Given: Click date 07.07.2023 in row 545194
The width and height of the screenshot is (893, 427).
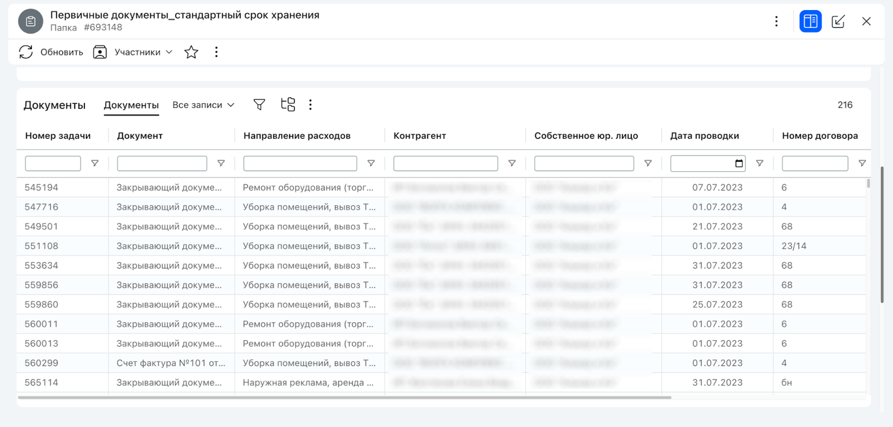Looking at the screenshot, I should pos(717,187).
